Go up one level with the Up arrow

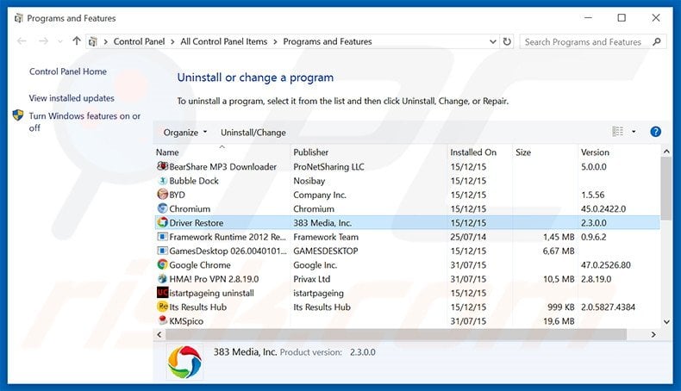(x=77, y=41)
